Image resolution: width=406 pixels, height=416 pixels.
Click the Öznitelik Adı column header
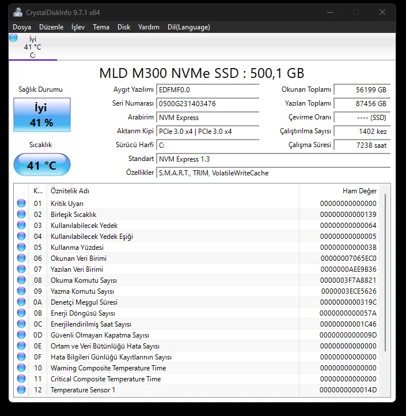coord(173,191)
